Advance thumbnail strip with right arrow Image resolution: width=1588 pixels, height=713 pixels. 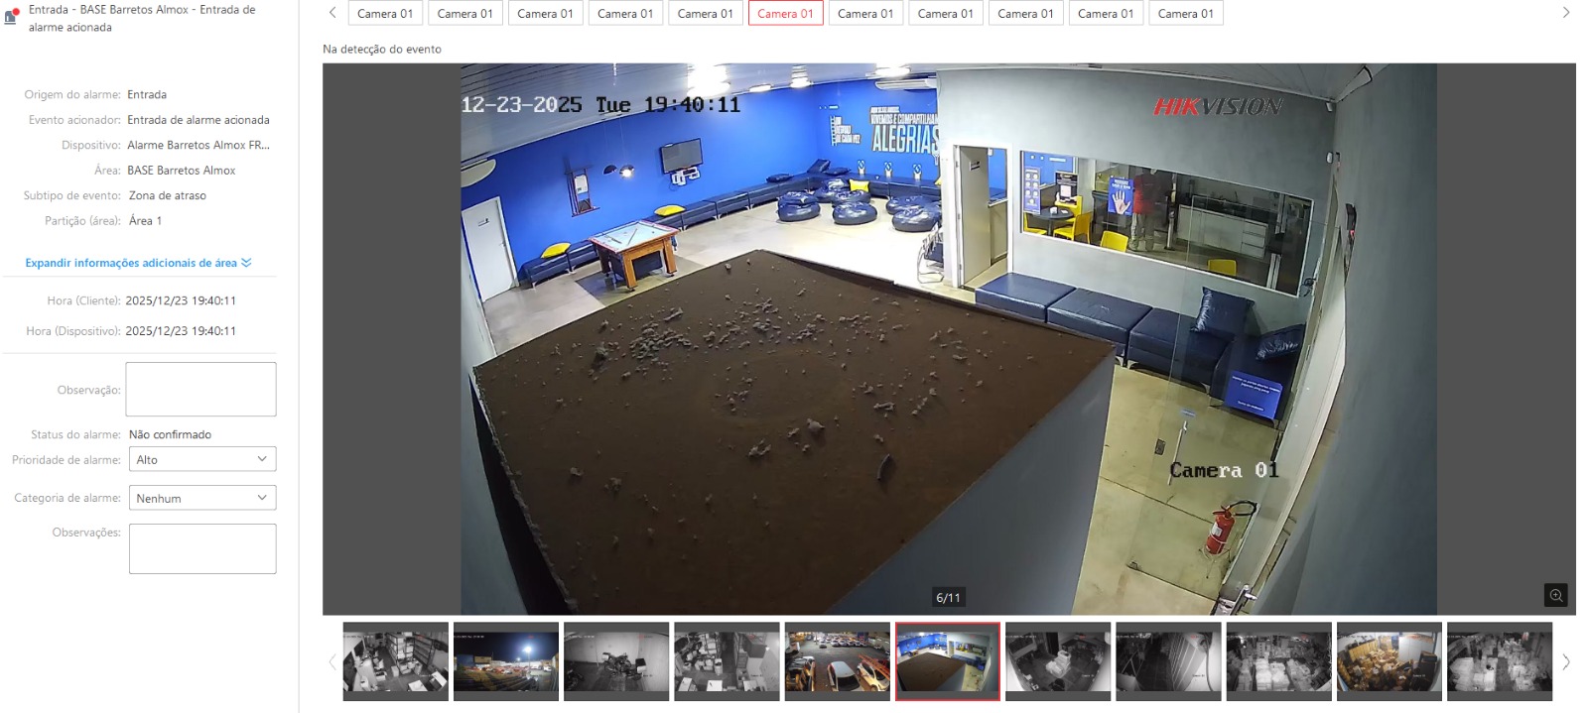point(1566,661)
